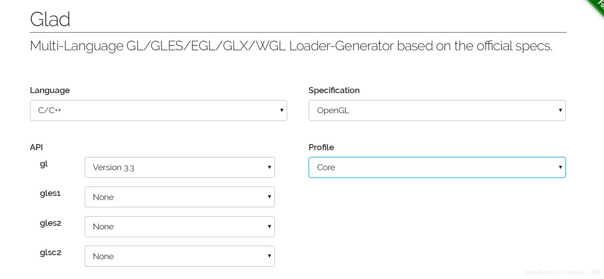Screen dimensions: 604x279
Task: Open the gles1 API dropdown set to None
Action: point(180,197)
